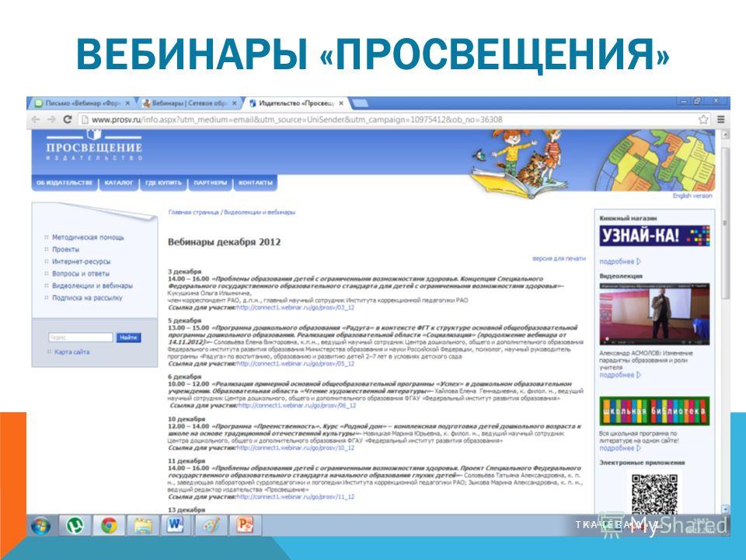
Task: Click the УЗНАЙ-КА! bookstore banner
Action: tap(654, 236)
